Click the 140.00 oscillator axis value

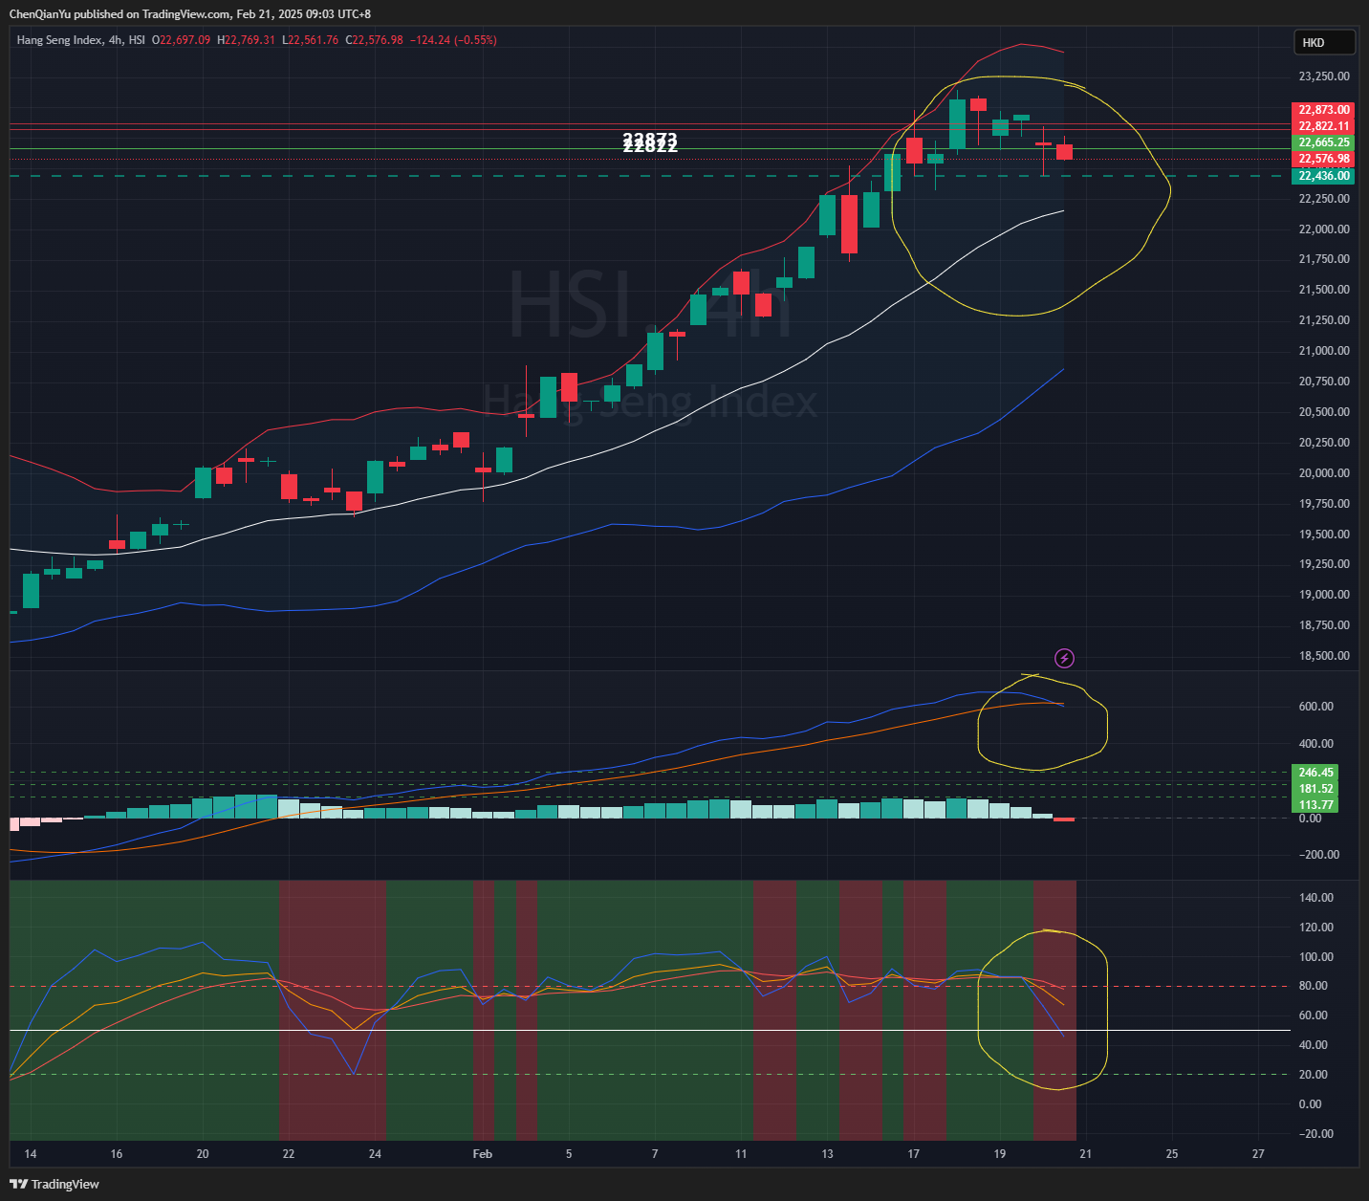click(1316, 898)
